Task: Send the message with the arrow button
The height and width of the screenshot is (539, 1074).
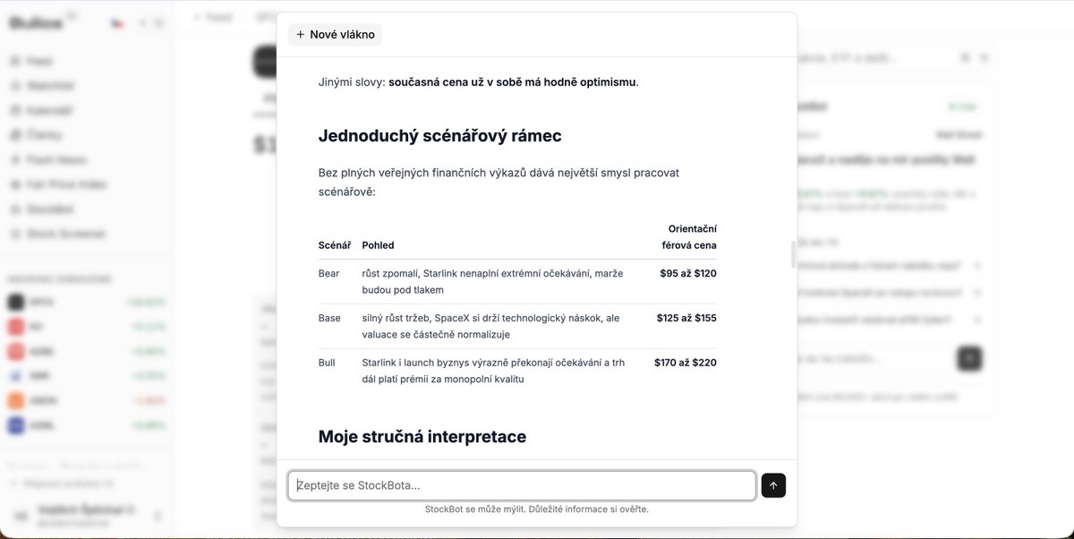Action: pos(773,485)
